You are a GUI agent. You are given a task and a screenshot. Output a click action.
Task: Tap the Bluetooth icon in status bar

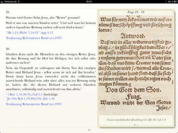[x=166, y=1]
